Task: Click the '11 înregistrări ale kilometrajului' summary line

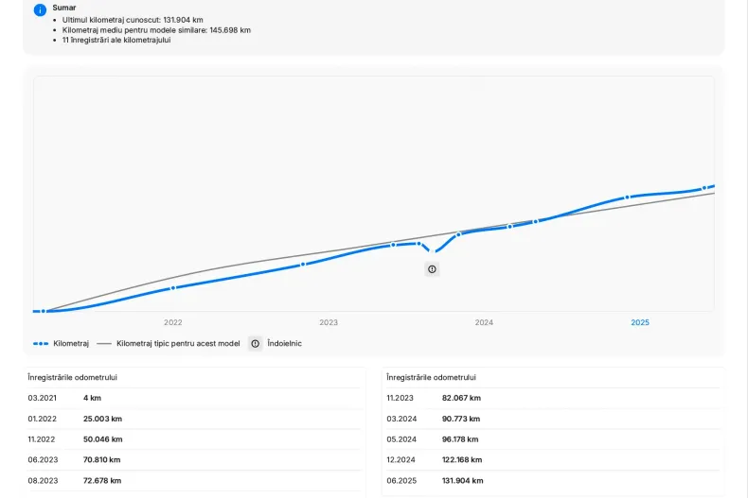Action: tap(116, 40)
